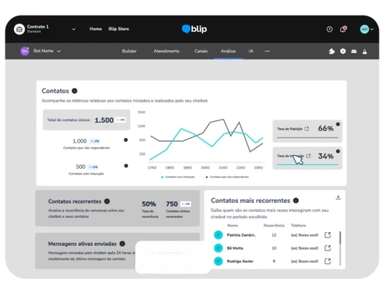Open the alert info icon in header
385x289 pixels.
330,29
